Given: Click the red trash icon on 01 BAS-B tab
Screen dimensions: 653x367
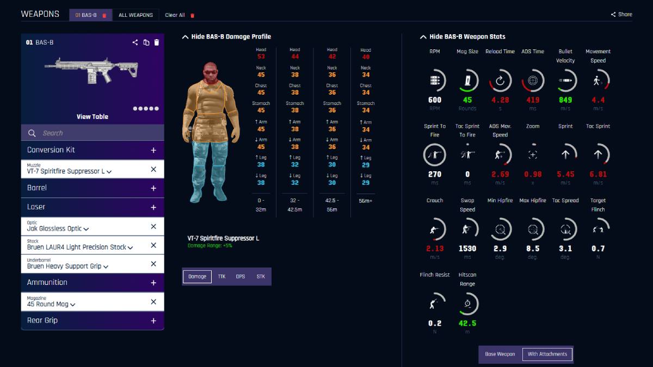Looking at the screenshot, I should pos(104,15).
